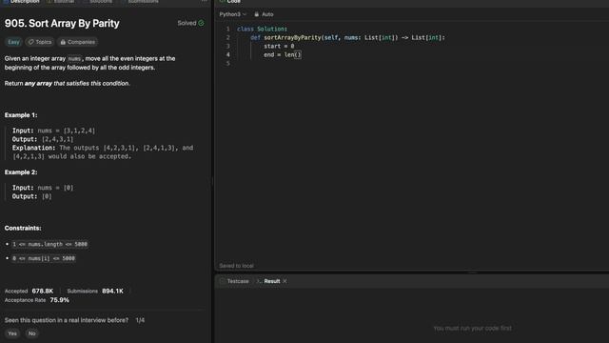Show the Companies tag

click(x=78, y=42)
